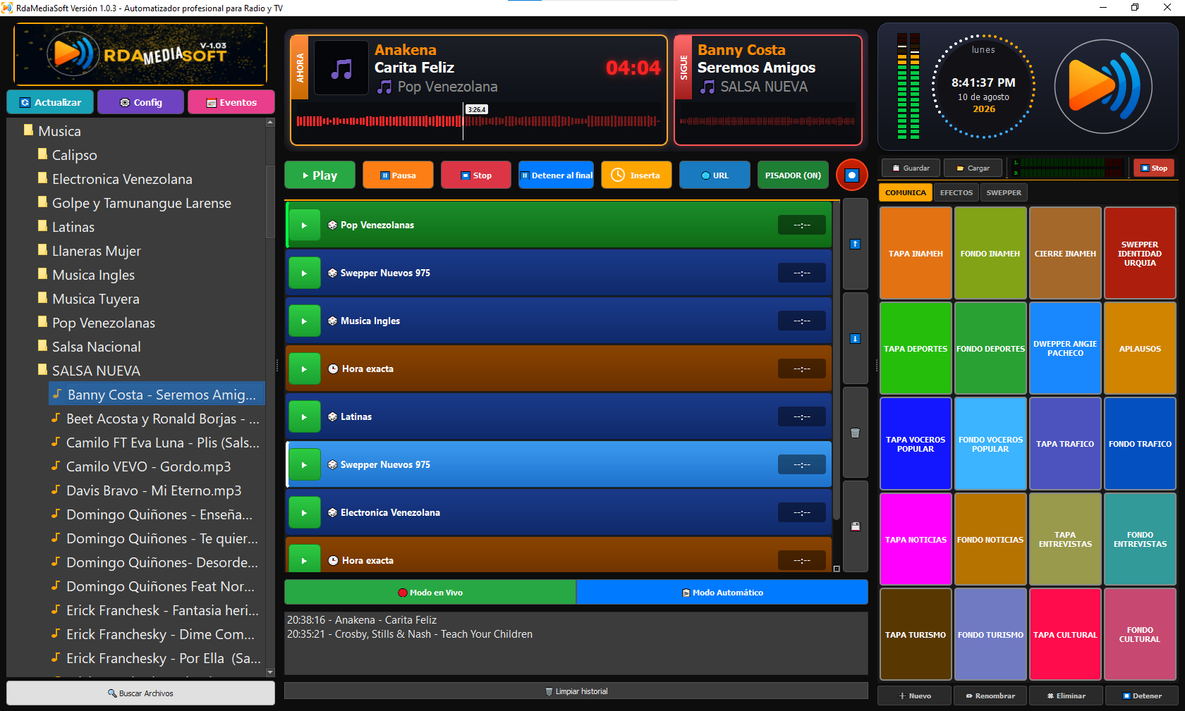The width and height of the screenshot is (1185, 711).
Task: Open the Musica Tuyera folder
Action: pyautogui.click(x=95, y=299)
